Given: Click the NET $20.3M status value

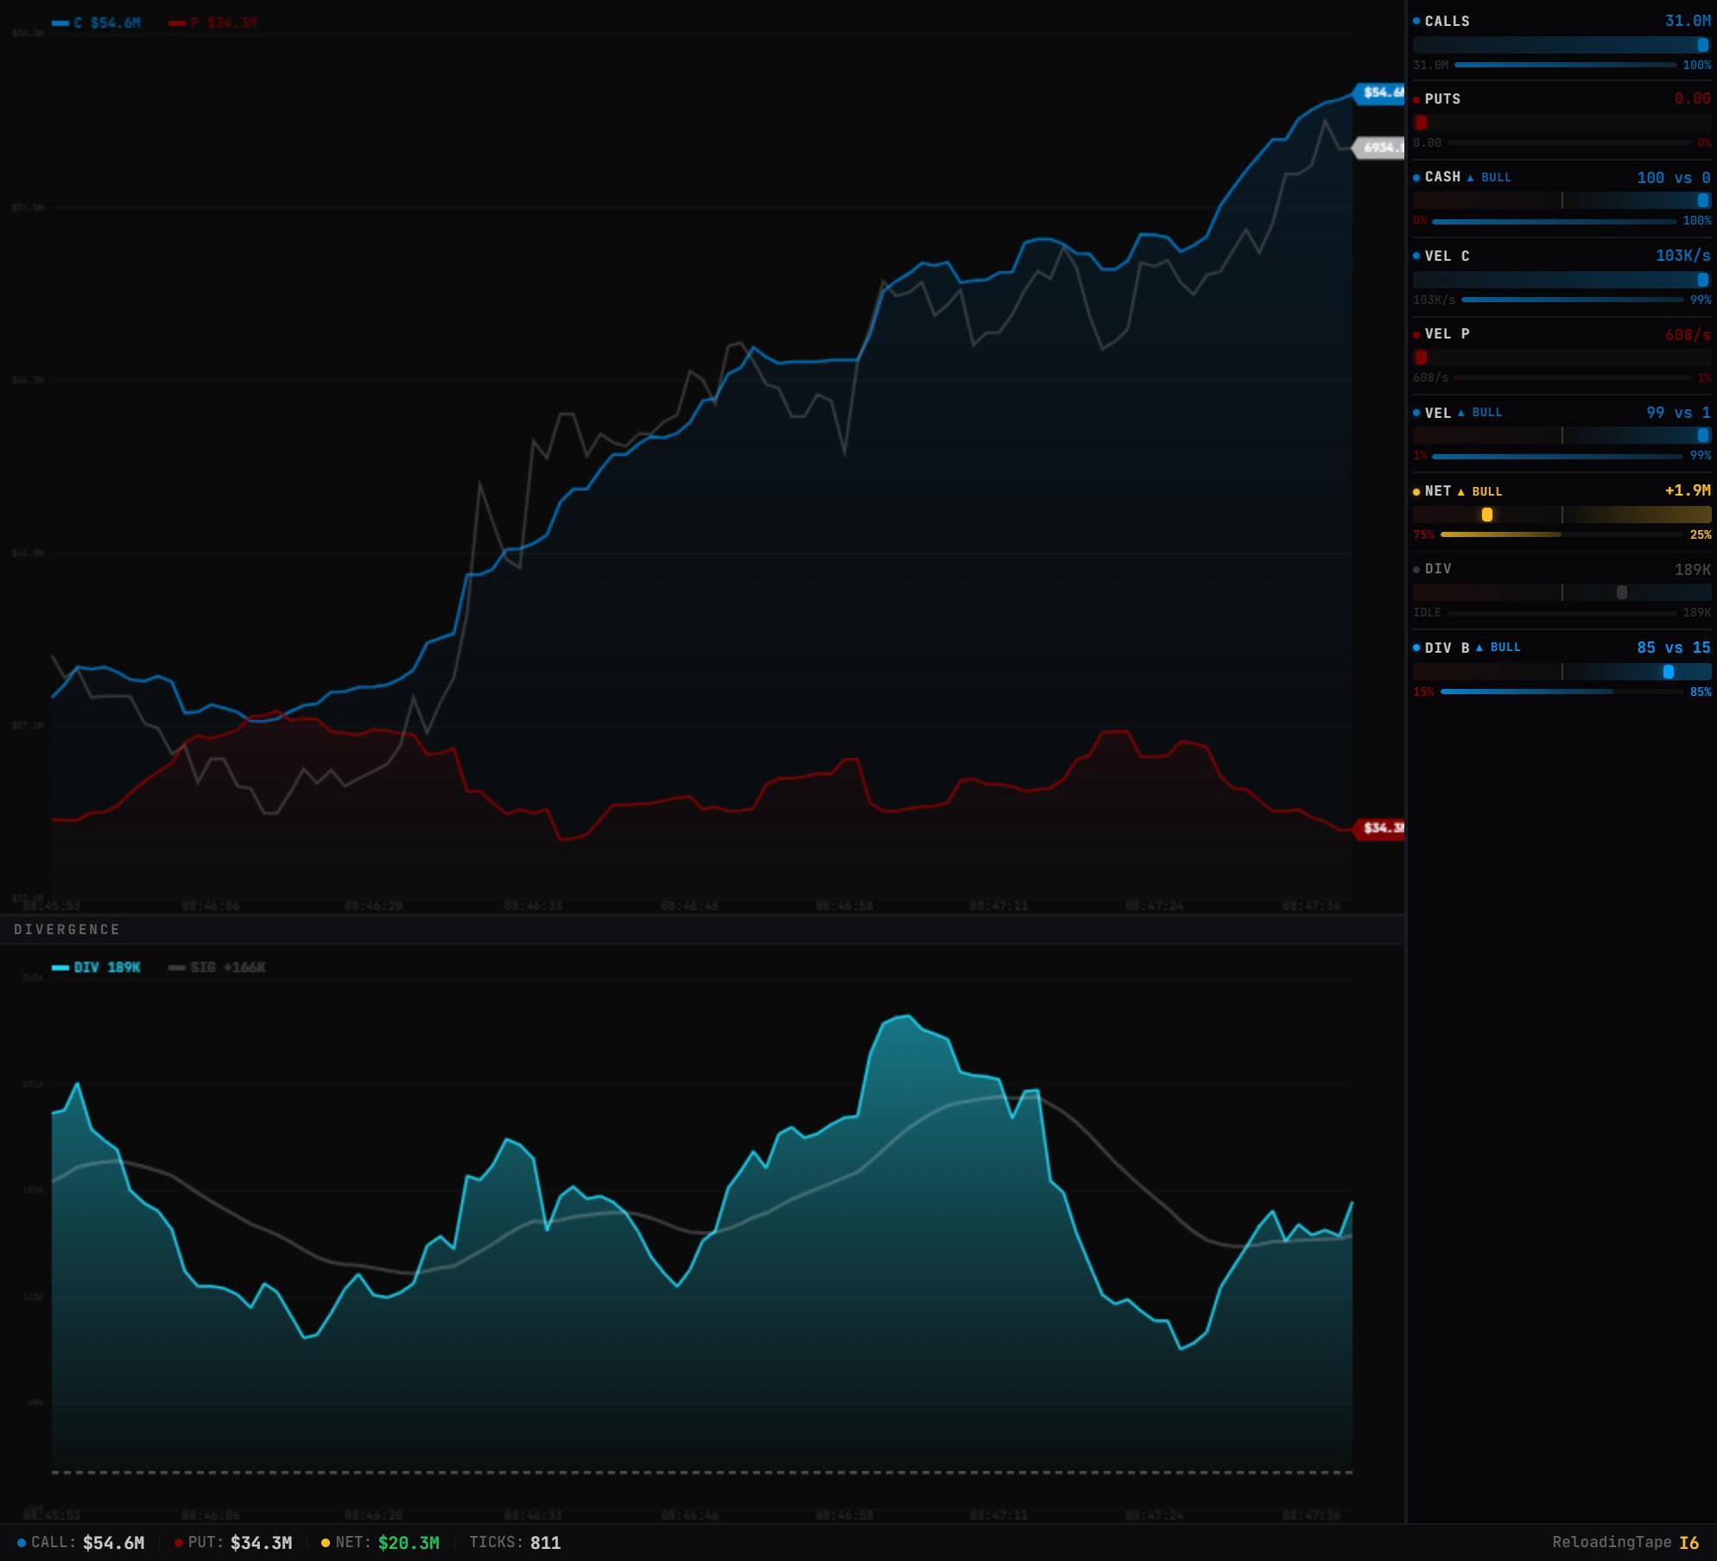Looking at the screenshot, I should 409,1543.
